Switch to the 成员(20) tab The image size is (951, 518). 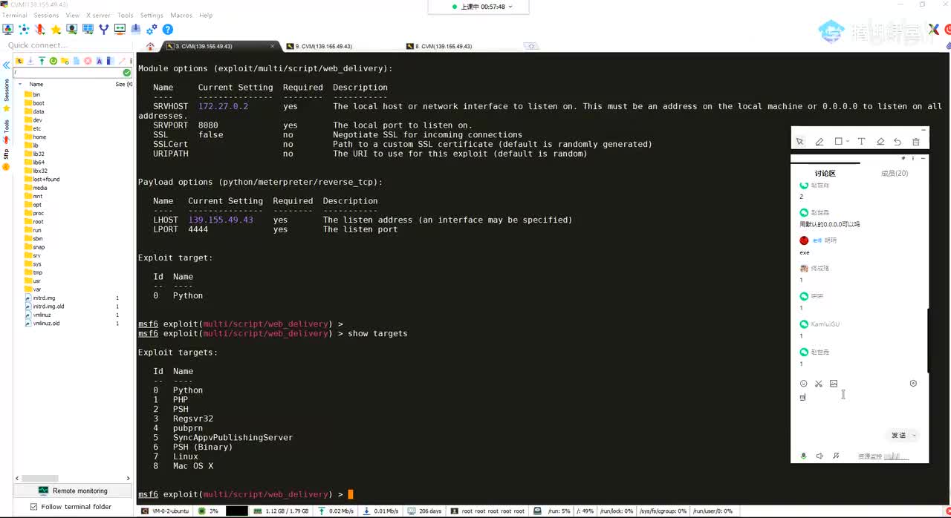click(x=895, y=174)
